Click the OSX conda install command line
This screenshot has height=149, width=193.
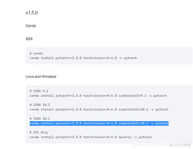pyautogui.click(x=83, y=58)
